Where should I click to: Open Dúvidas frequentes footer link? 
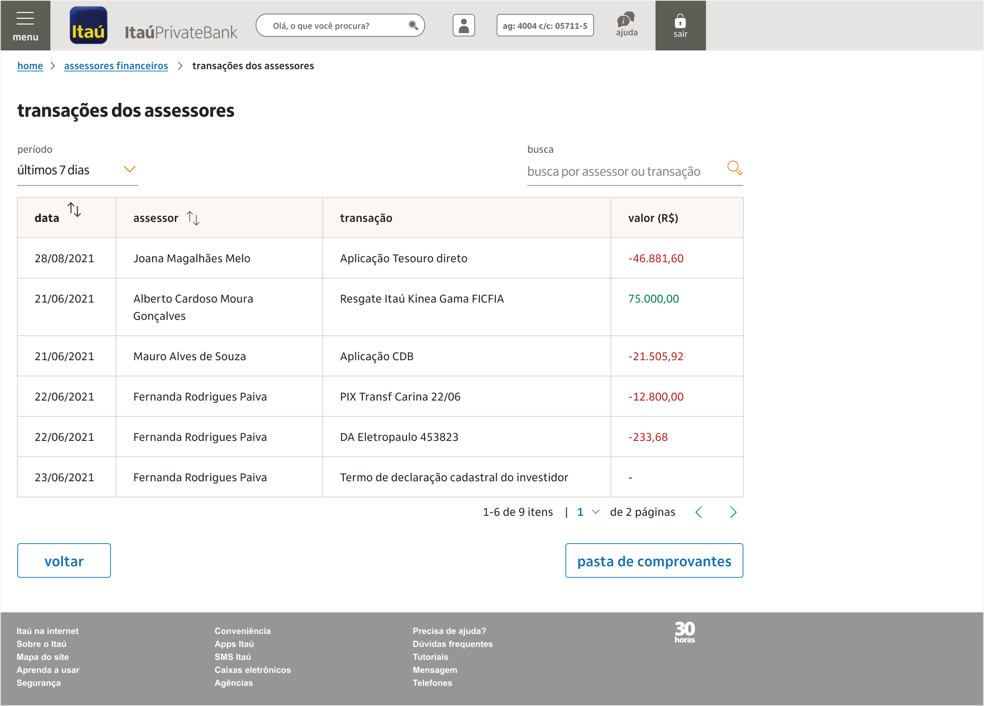tap(452, 644)
